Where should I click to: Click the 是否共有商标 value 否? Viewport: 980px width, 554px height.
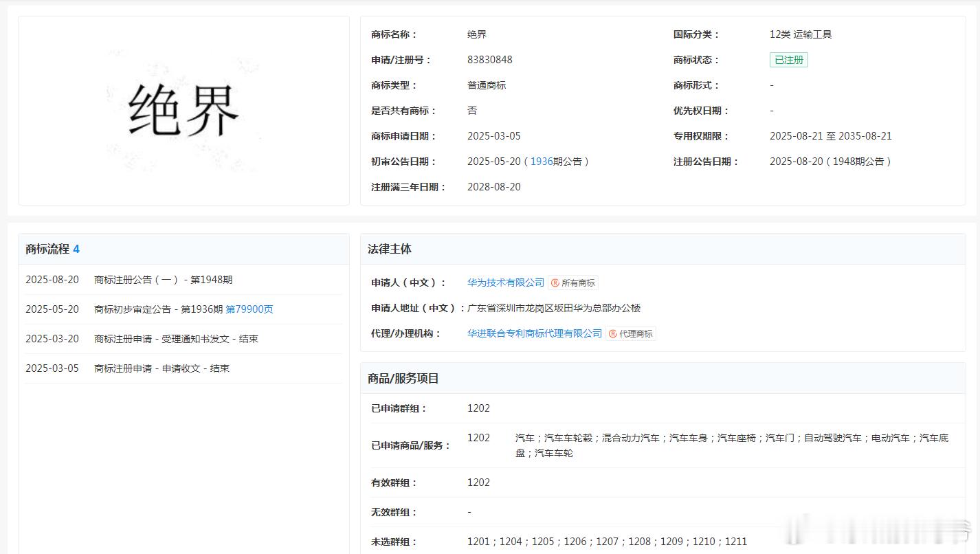point(472,111)
